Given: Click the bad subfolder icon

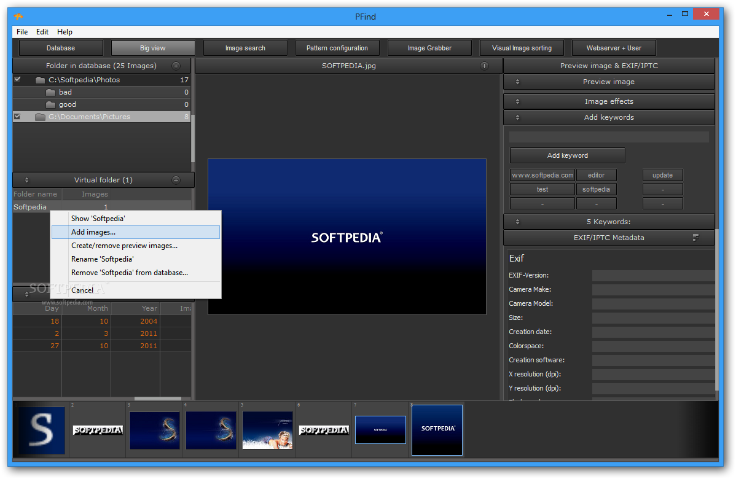Looking at the screenshot, I should 51,92.
